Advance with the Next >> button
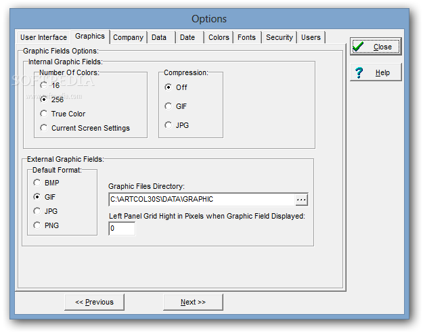Viewport: 423px width, 333px height. (x=193, y=302)
